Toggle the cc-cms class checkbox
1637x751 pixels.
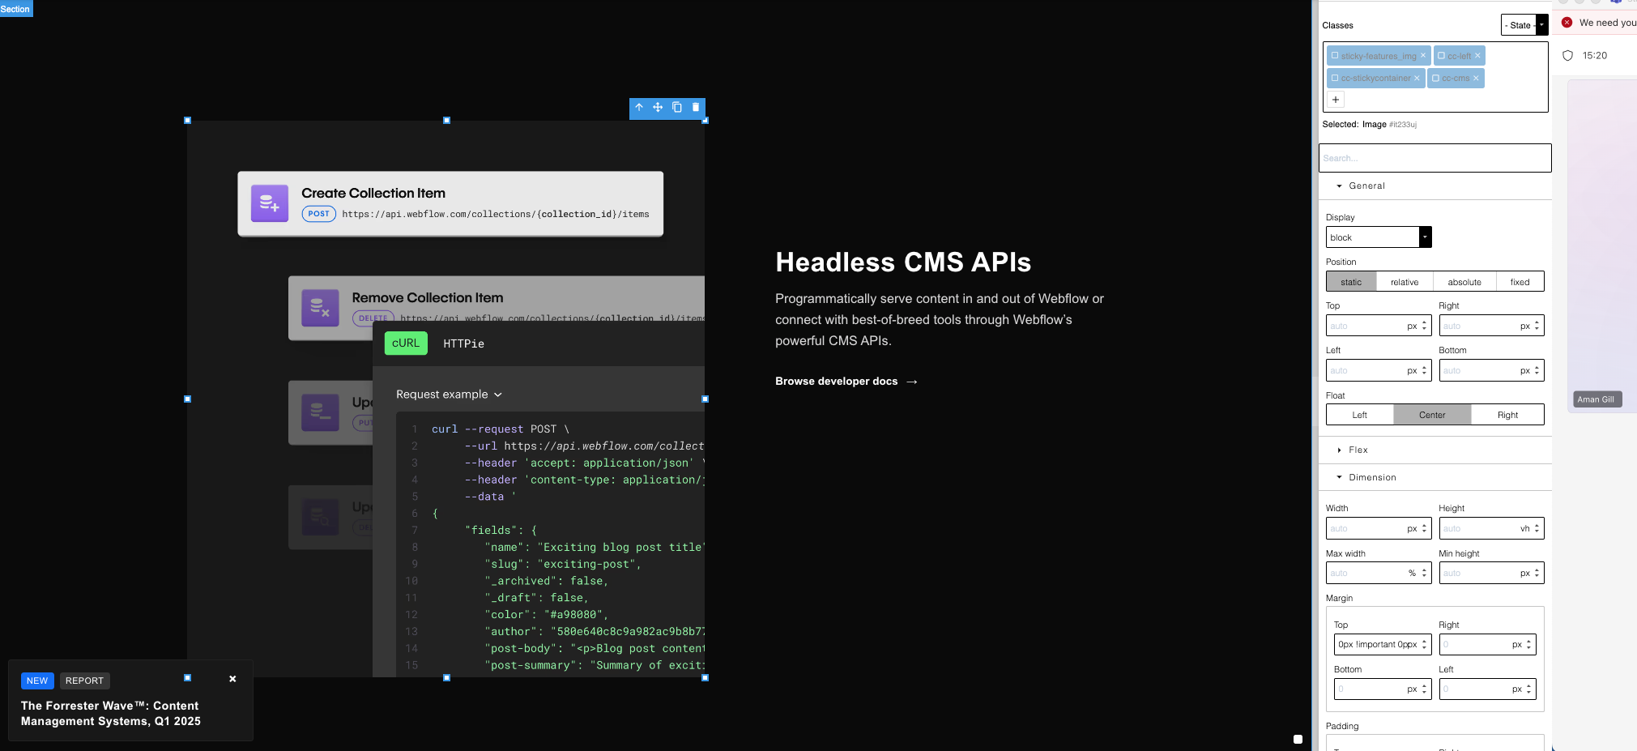tap(1436, 79)
